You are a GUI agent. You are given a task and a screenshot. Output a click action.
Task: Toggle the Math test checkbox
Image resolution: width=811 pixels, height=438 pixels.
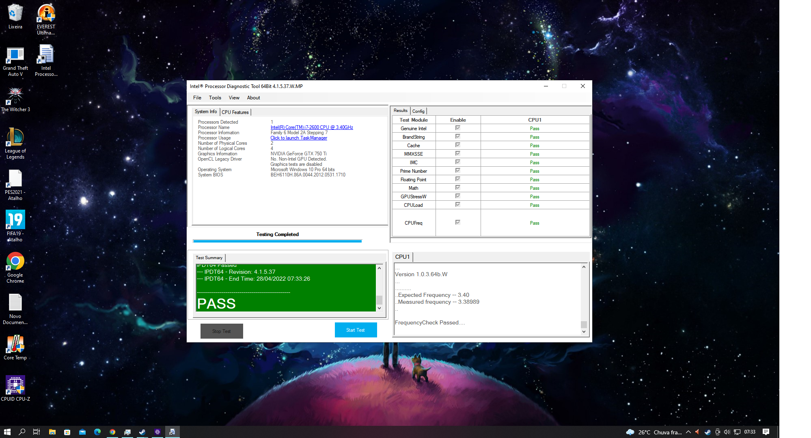tap(458, 188)
